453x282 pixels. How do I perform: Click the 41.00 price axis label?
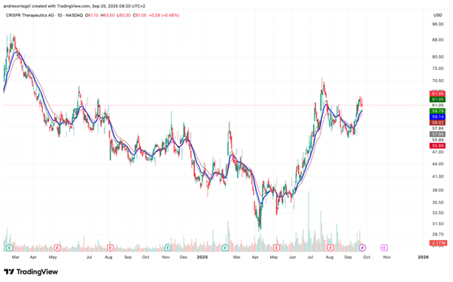point(438,177)
